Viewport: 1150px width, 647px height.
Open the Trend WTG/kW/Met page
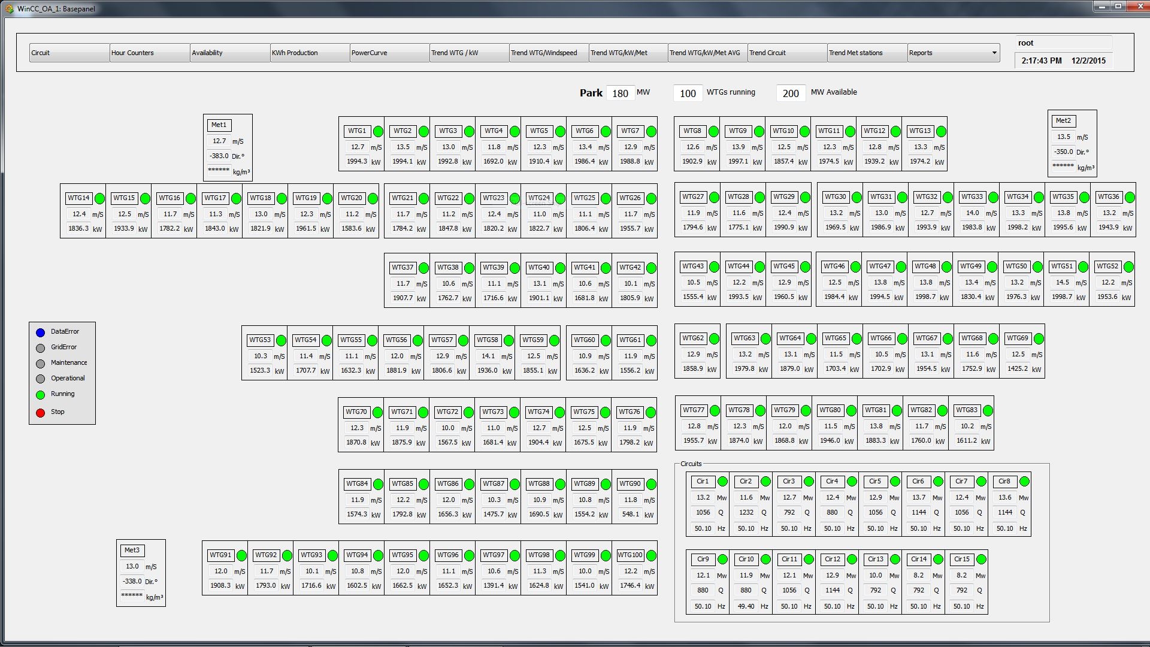click(x=628, y=53)
